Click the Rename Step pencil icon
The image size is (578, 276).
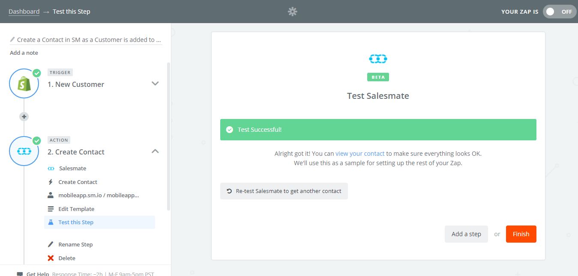coord(51,244)
